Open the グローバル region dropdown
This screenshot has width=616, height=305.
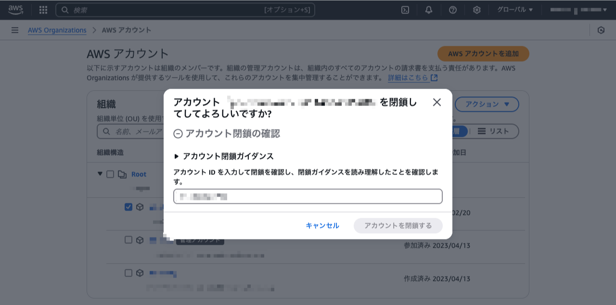[515, 10]
